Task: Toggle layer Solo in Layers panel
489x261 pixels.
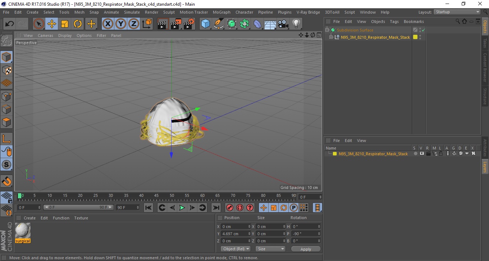Action: point(415,153)
